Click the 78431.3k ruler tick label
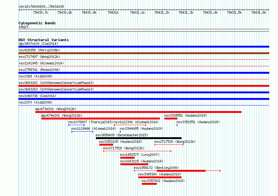Image resolution: width=278 pixels, height=196 pixels. click(186, 12)
